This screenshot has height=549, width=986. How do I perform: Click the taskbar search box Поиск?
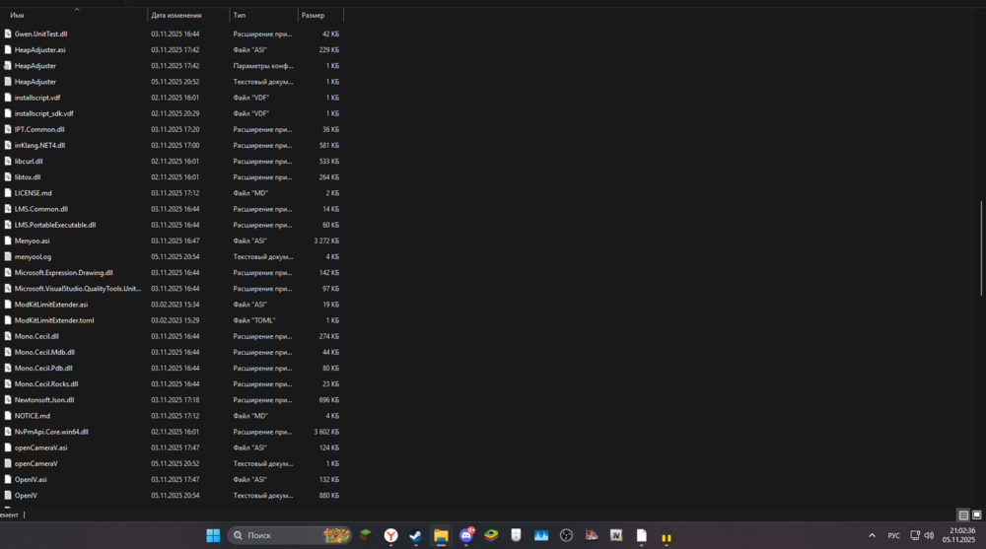tap(290, 535)
